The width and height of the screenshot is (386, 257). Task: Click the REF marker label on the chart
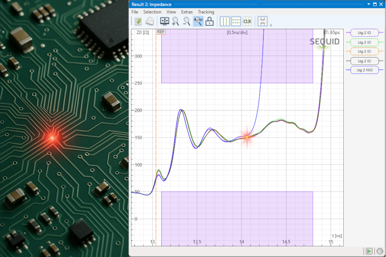[x=161, y=32]
